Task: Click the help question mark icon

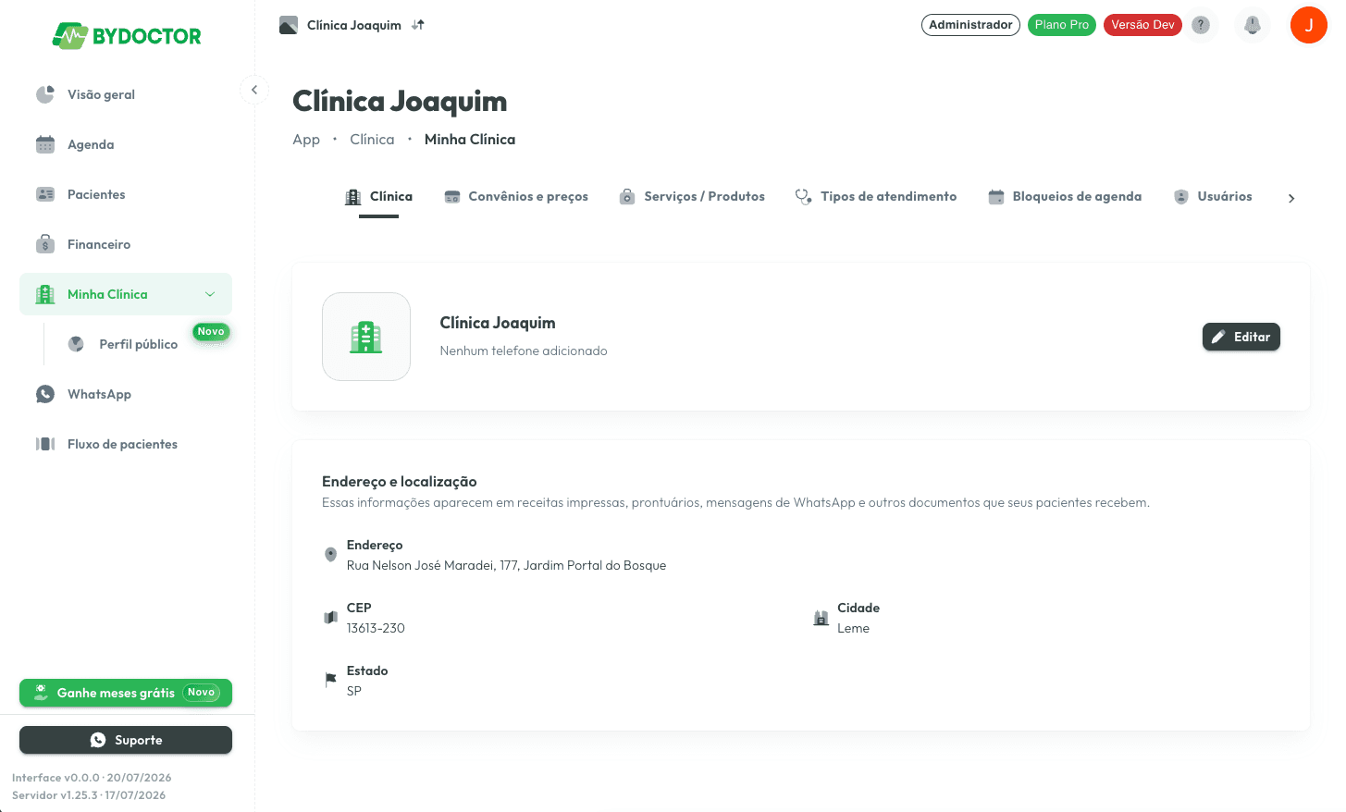Action: pos(1201,25)
